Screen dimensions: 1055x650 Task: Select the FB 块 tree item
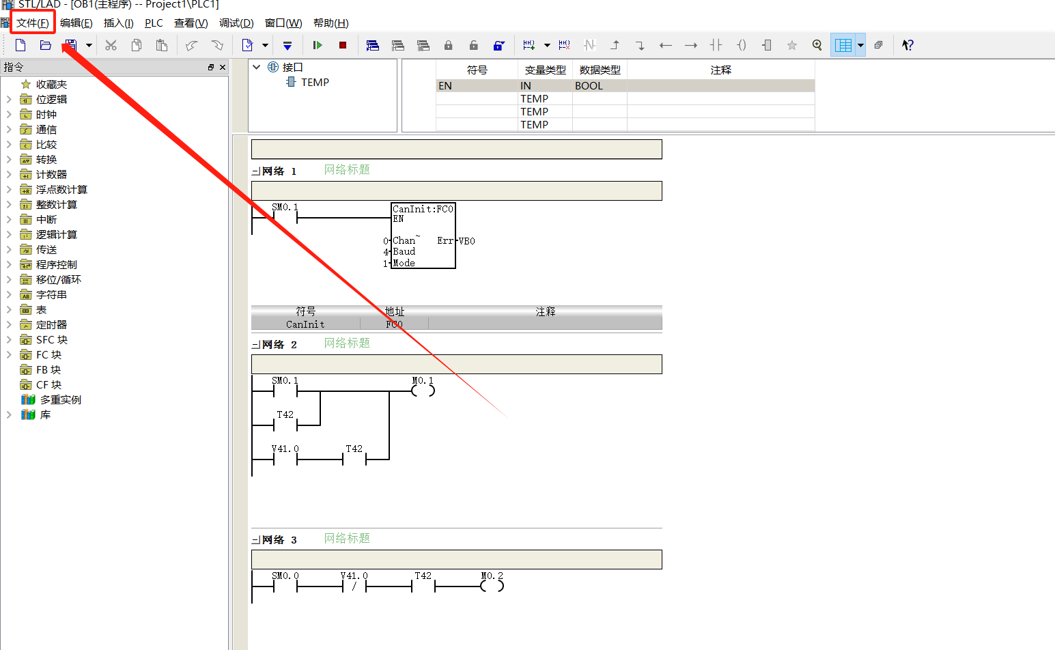tap(48, 369)
